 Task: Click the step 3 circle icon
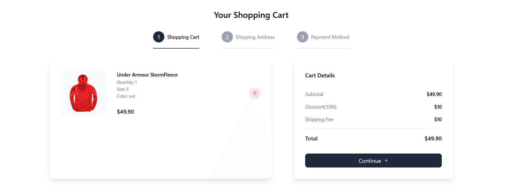303,37
